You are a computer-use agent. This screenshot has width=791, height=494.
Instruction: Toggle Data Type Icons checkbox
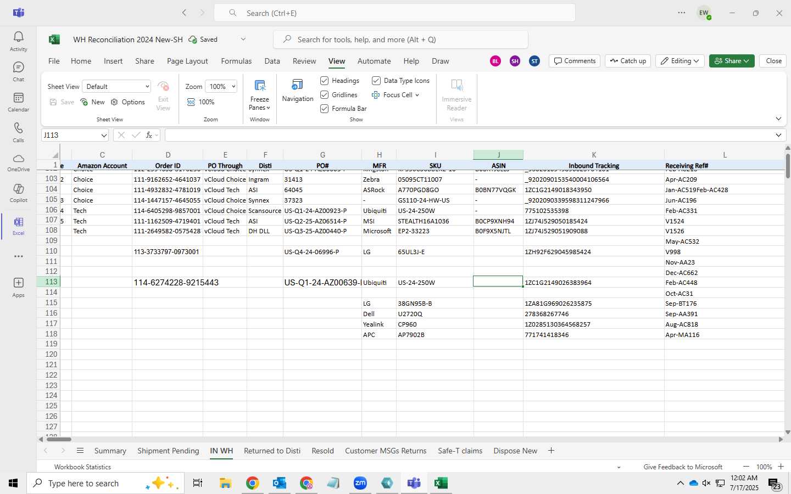pyautogui.click(x=376, y=81)
